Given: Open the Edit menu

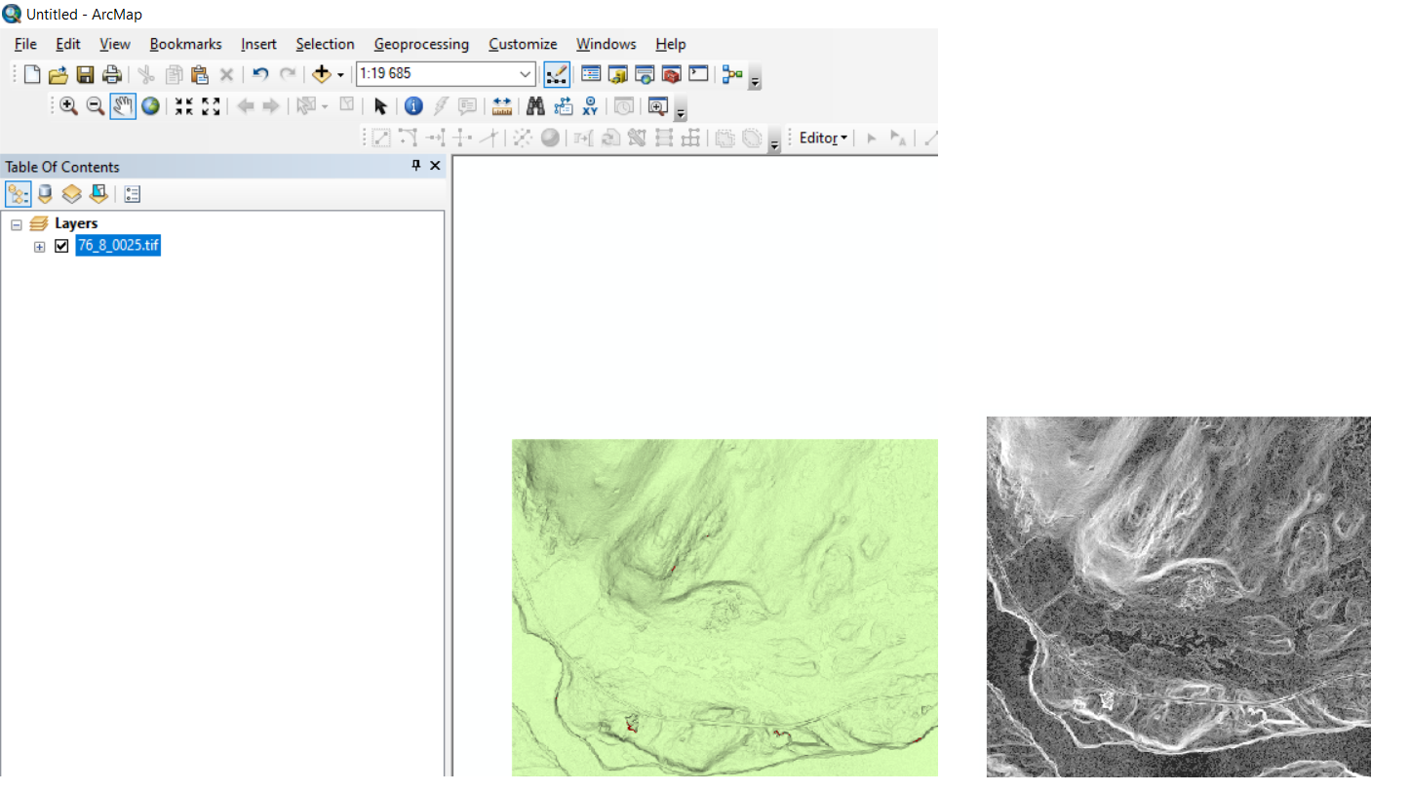Looking at the screenshot, I should (68, 44).
